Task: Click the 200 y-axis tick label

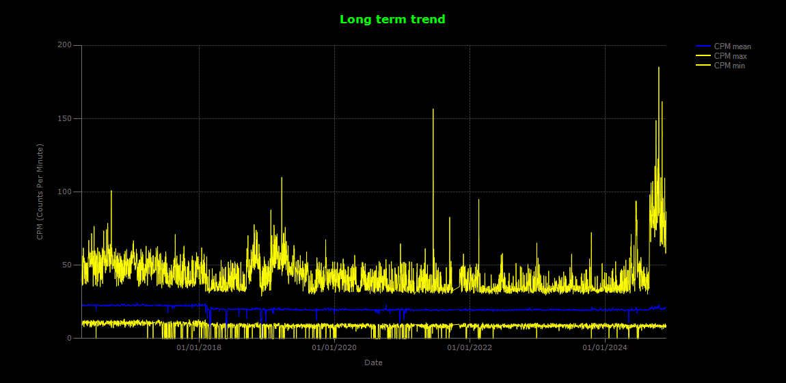Action: coord(65,45)
